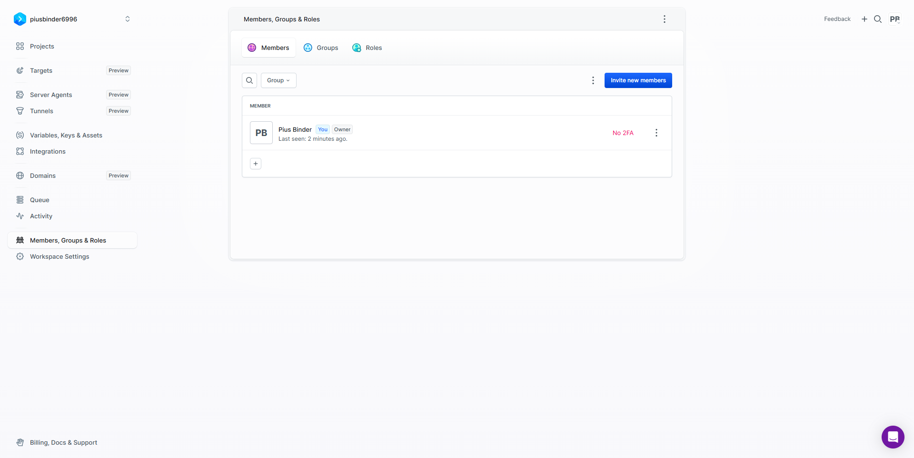Screen dimensions: 914x458
Task: Expand the piusbinder6996 workspace switcher
Action: coord(127,19)
